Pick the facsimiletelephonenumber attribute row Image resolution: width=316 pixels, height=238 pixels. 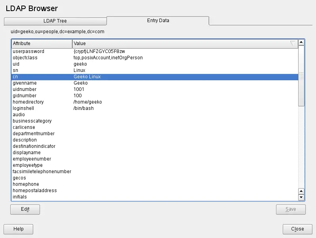(x=42, y=172)
